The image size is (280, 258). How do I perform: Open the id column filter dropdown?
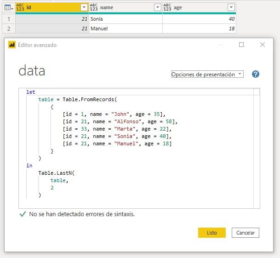coord(84,7)
